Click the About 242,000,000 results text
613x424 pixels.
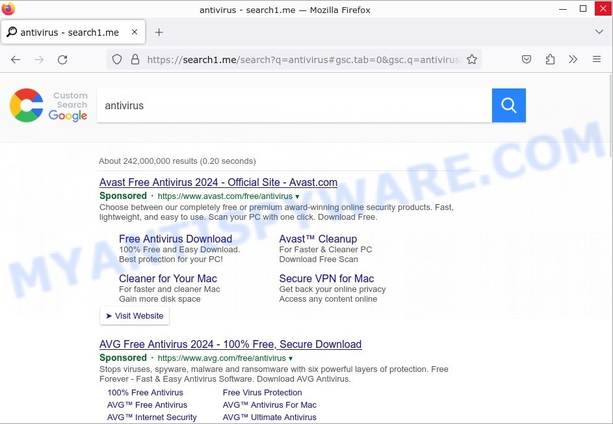point(177,161)
